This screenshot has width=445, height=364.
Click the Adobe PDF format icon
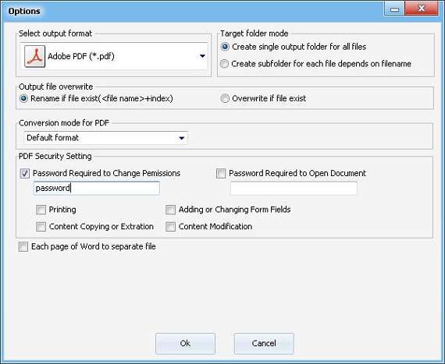pyautogui.click(x=34, y=56)
